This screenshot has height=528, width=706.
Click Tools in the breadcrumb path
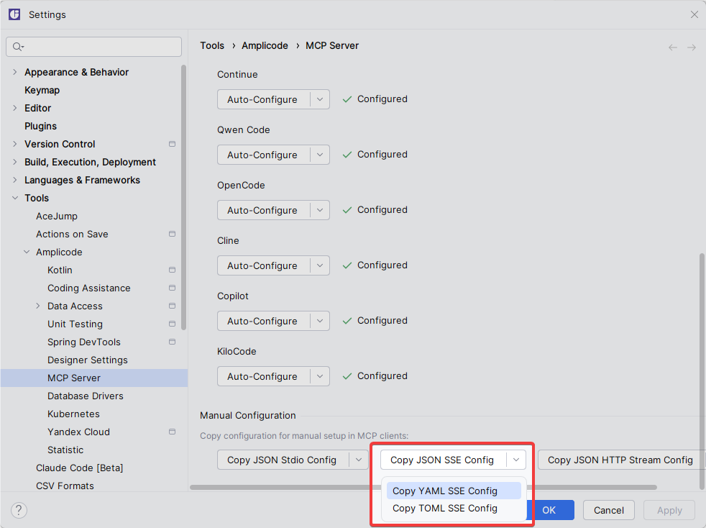click(212, 45)
